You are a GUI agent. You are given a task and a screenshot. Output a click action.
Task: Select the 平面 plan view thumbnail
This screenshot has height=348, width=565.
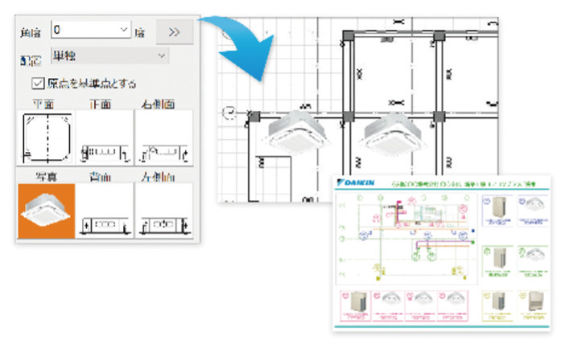tap(47, 137)
